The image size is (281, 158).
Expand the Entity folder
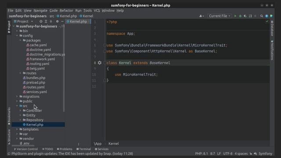pyautogui.click(x=20, y=115)
